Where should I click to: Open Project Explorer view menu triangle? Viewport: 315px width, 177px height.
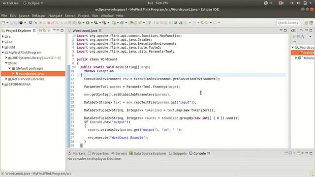click(x=54, y=30)
